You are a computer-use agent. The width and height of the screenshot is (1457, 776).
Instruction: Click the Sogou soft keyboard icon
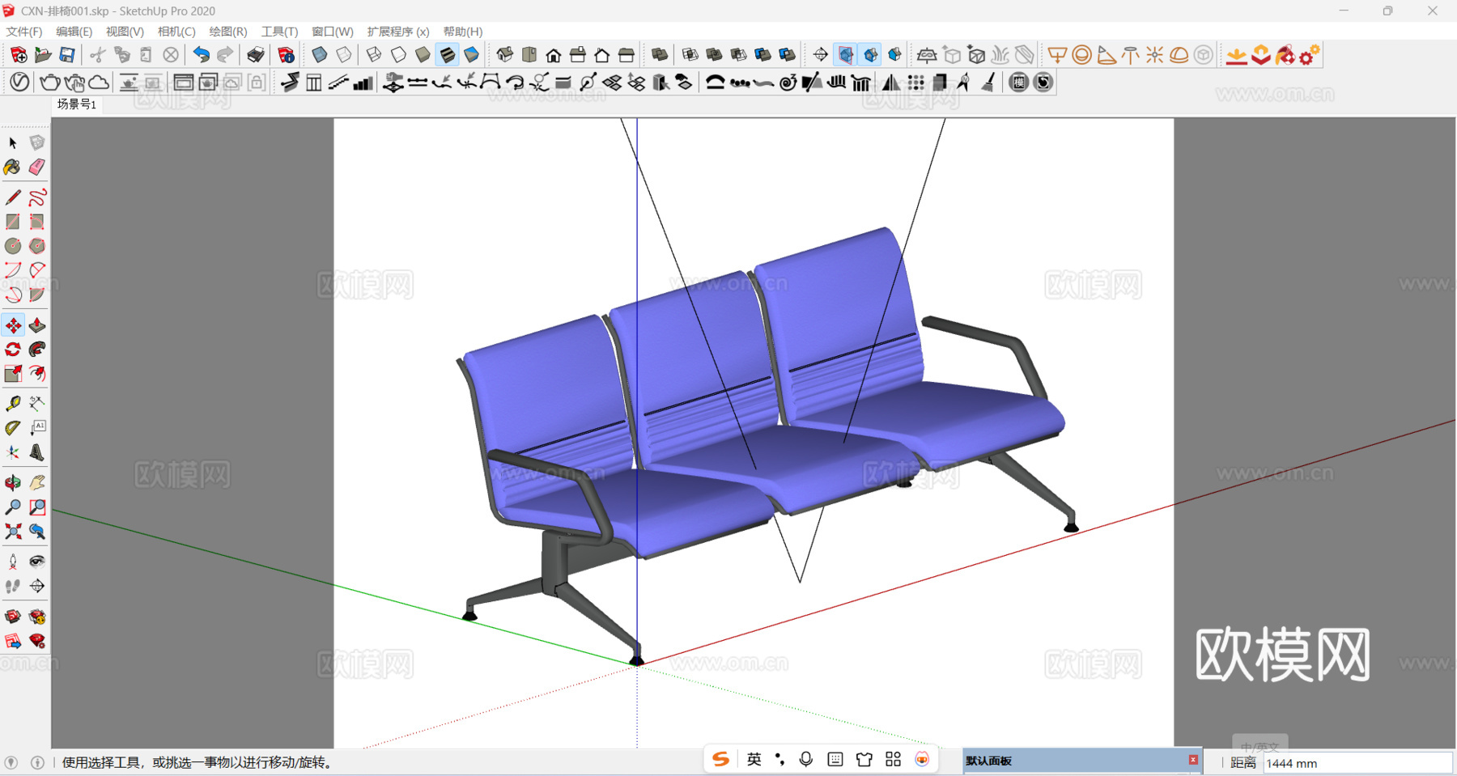[x=835, y=759]
